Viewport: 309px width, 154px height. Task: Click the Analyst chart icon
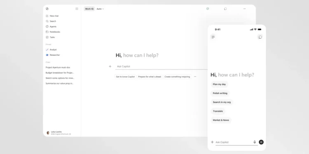coord(47,50)
